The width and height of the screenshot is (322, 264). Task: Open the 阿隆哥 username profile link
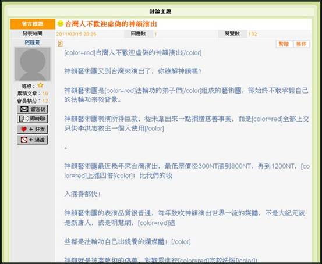click(33, 42)
